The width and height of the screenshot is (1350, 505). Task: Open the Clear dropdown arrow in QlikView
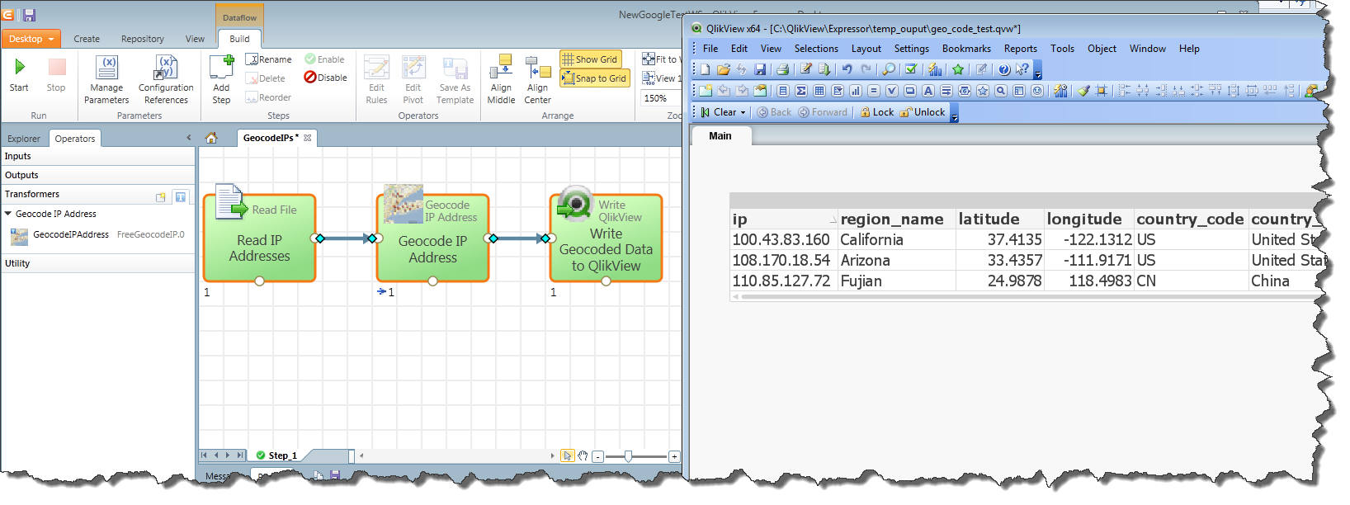tap(743, 113)
